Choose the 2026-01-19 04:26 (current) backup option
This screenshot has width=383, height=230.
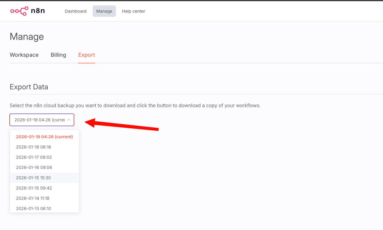click(44, 137)
